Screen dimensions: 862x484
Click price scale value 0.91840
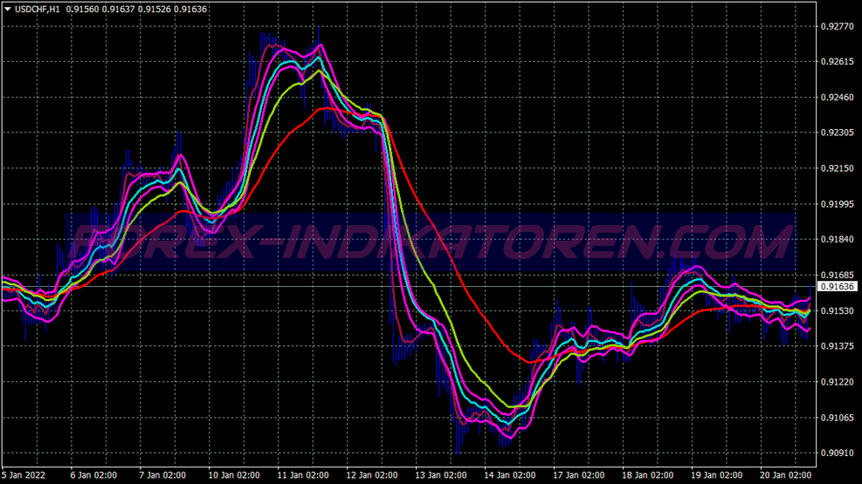point(838,239)
